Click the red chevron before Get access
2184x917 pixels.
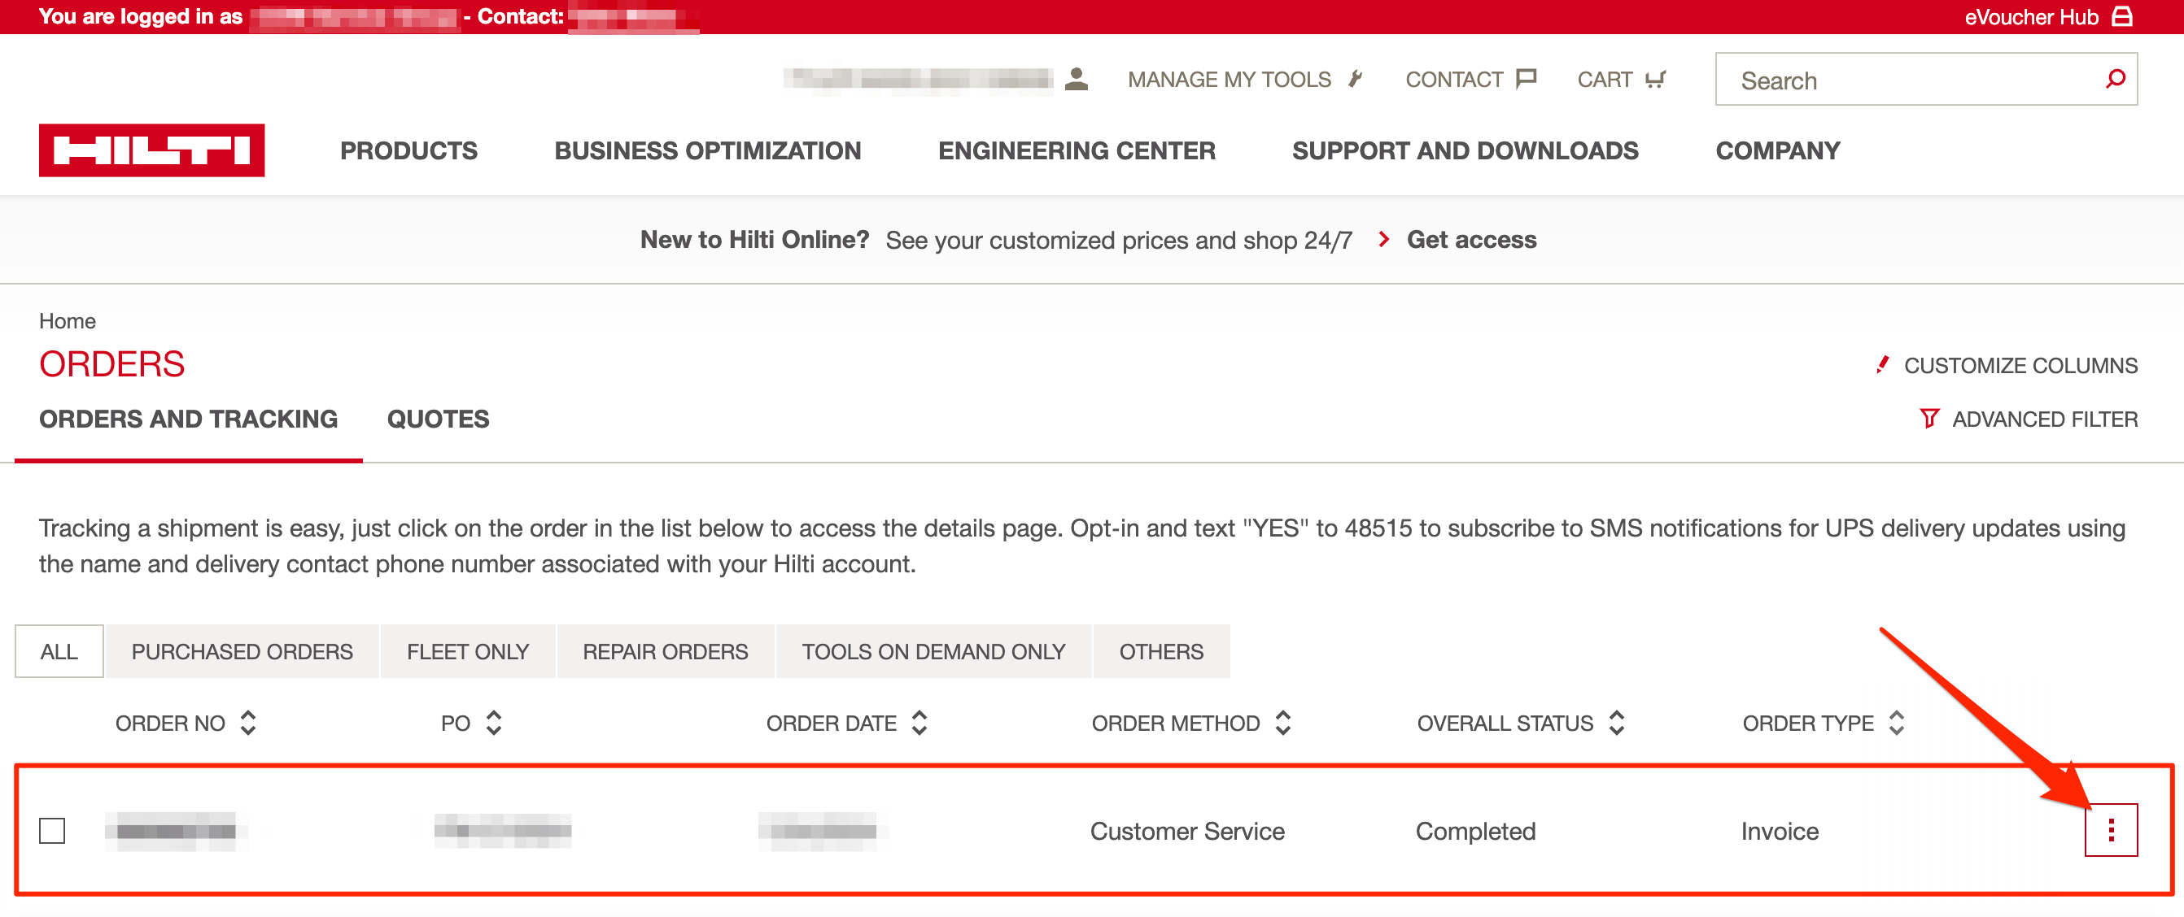1383,240
